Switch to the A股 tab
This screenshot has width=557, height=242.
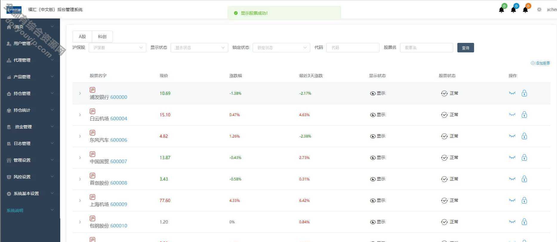[x=82, y=37]
